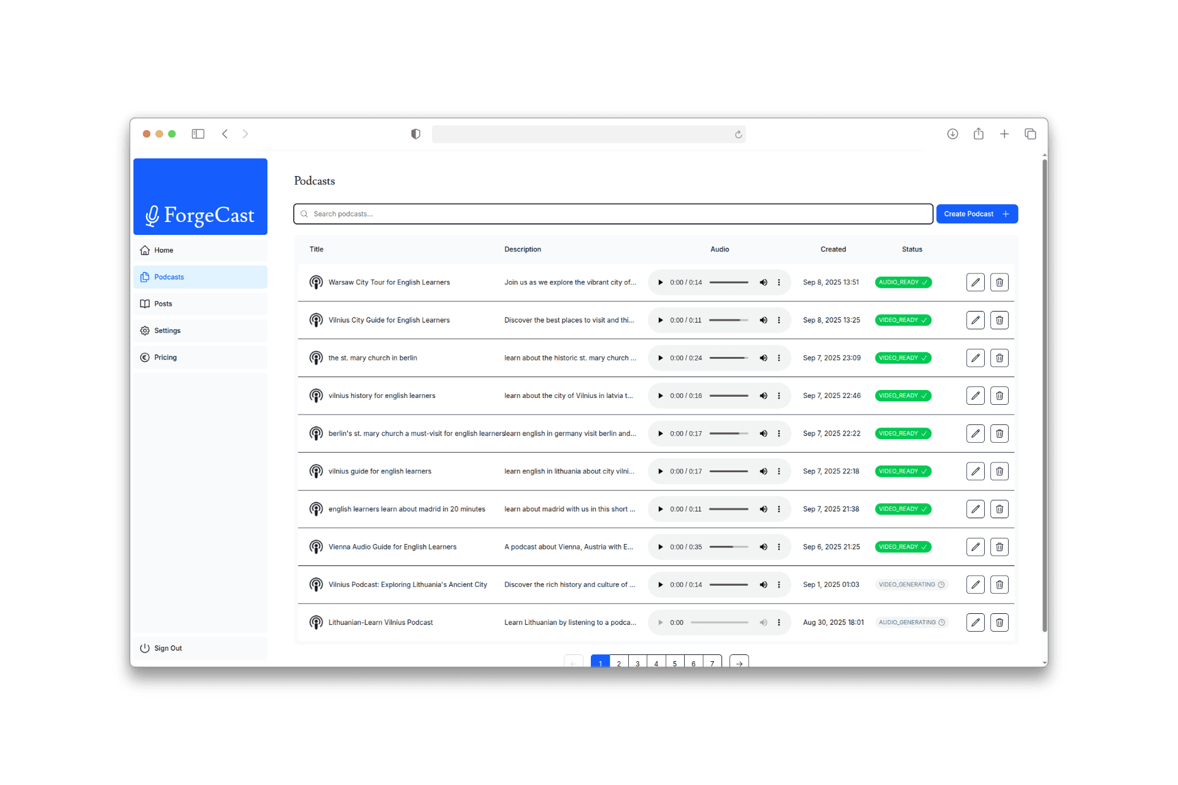
Task: Delete the Lithuanian-Learn Vilnius Podcast
Action: coord(999,622)
